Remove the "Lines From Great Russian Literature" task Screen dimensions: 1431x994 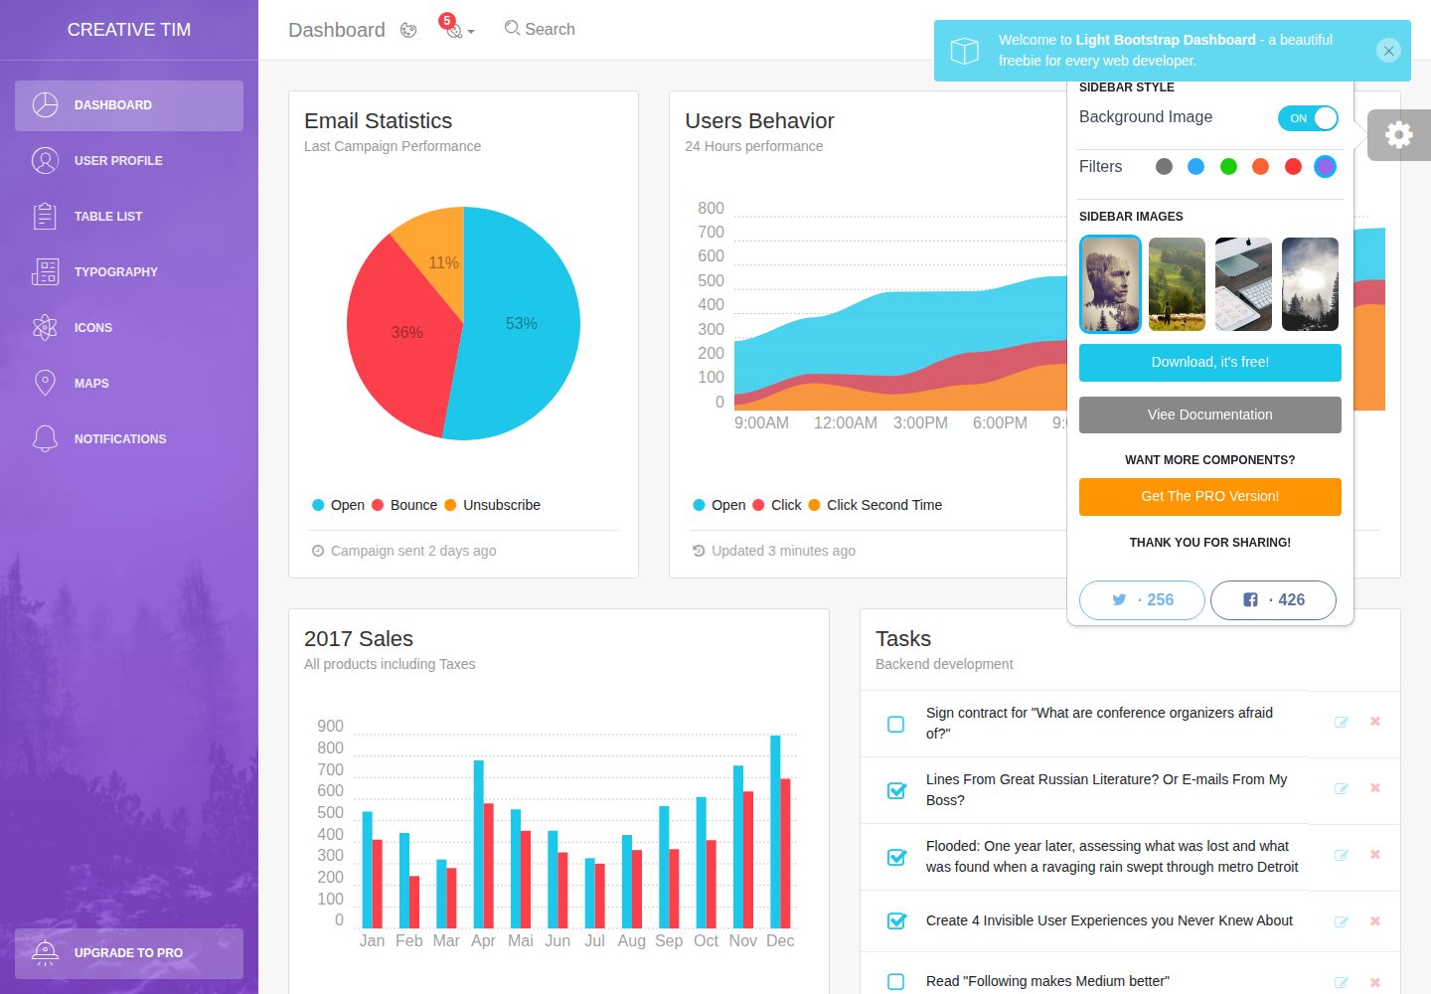(x=1375, y=788)
